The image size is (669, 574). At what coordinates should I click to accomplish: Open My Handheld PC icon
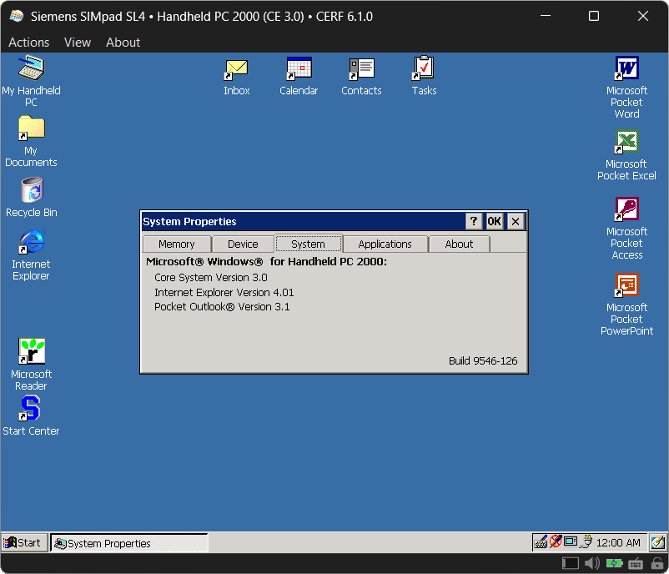click(x=31, y=68)
